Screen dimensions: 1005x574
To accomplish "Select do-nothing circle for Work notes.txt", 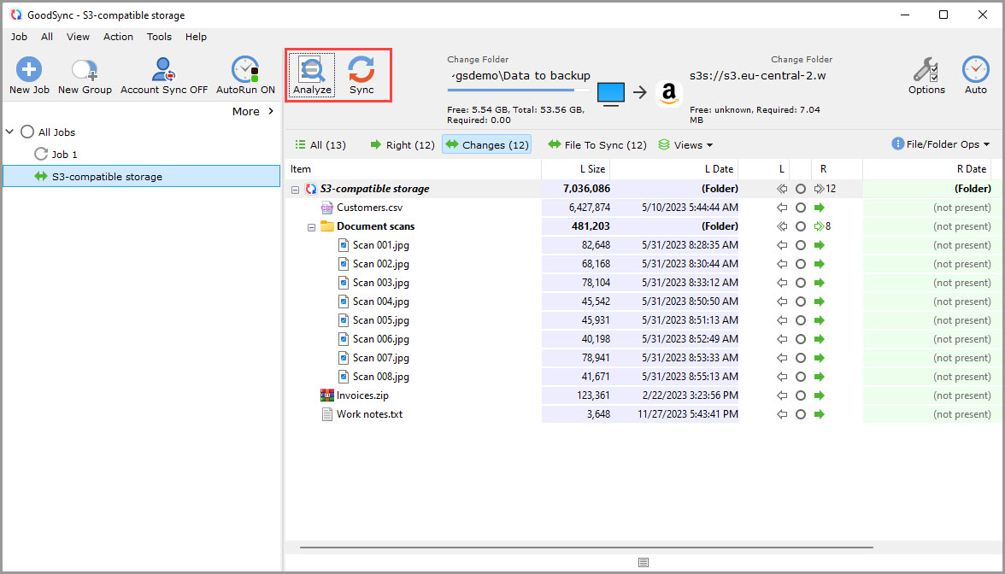I will pos(801,414).
